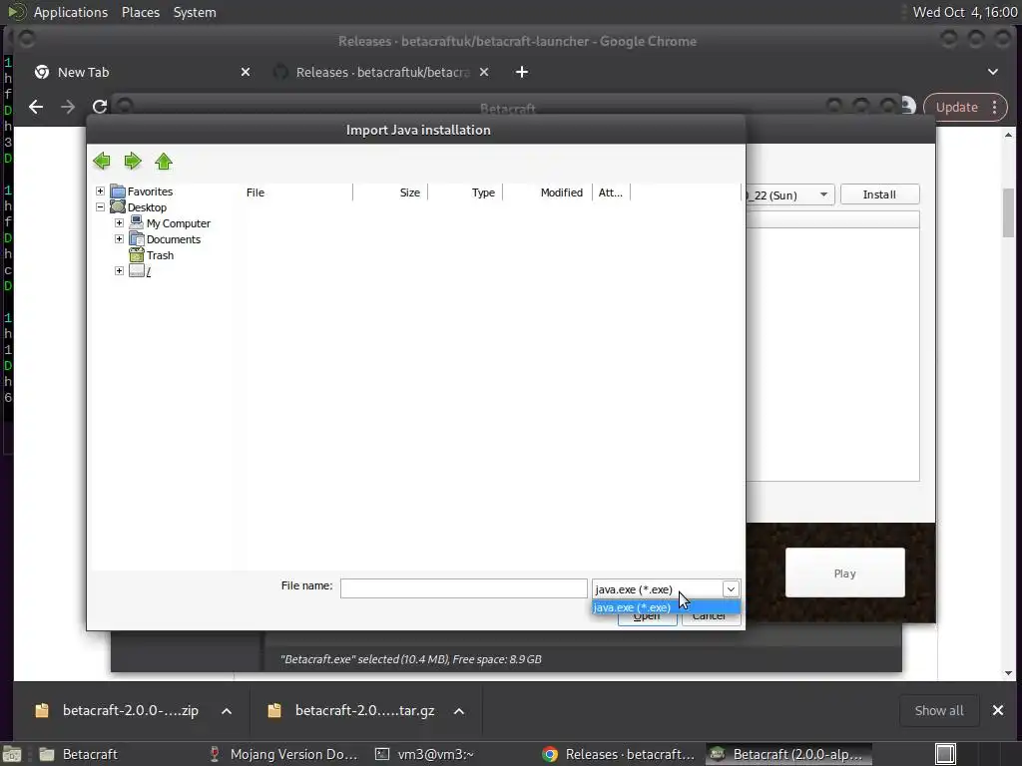Select the / drive icon
The width and height of the screenshot is (1022, 766).
[x=136, y=271]
